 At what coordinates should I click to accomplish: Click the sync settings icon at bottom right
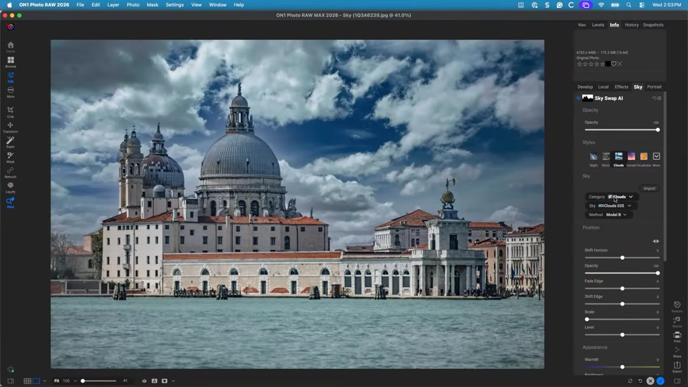[631, 381]
